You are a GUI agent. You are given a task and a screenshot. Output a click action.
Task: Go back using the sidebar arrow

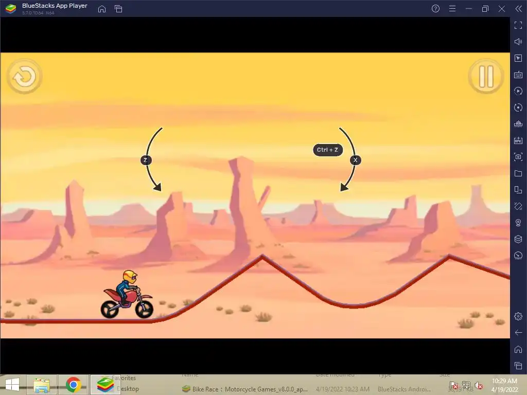point(518,333)
